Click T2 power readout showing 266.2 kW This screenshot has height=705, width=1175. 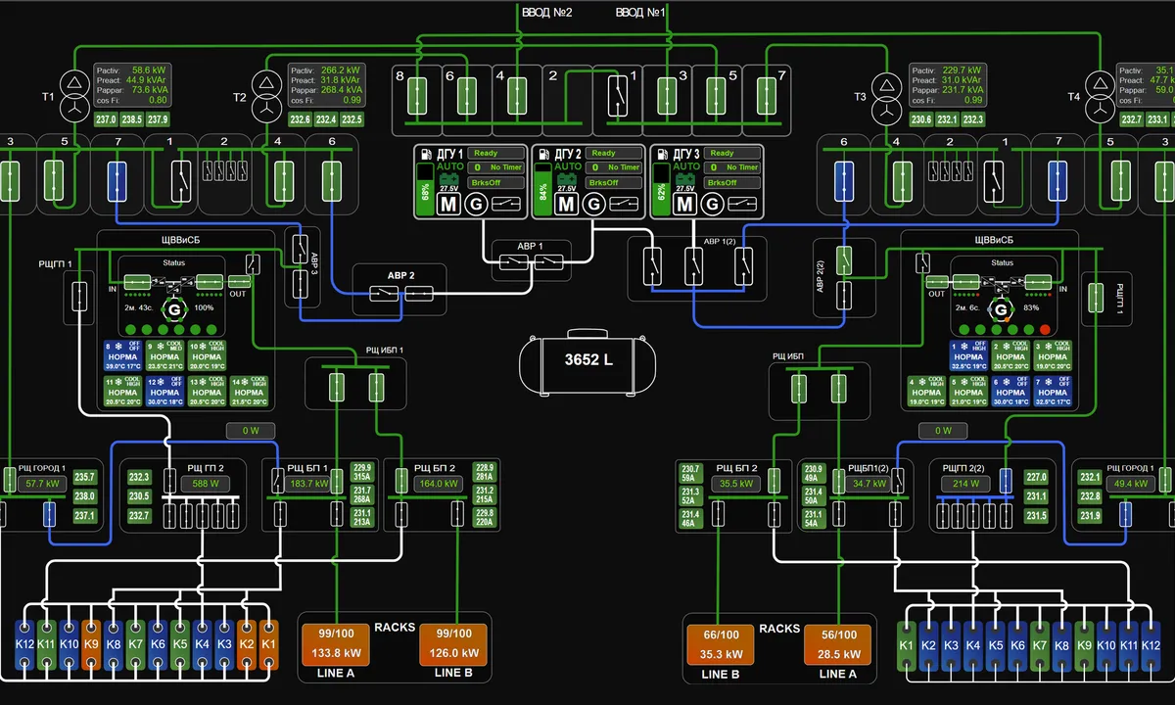coord(326,85)
